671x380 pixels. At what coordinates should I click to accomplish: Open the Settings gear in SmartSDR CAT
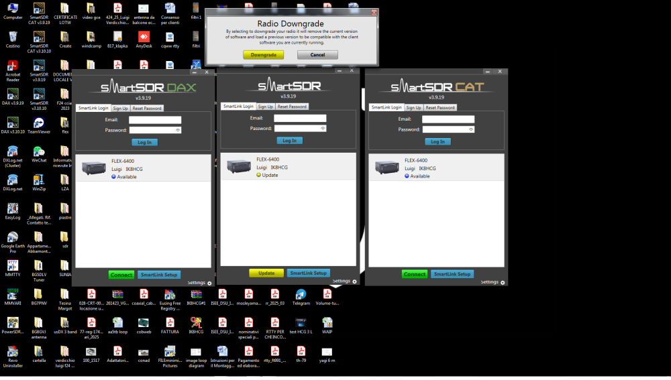[x=503, y=282]
